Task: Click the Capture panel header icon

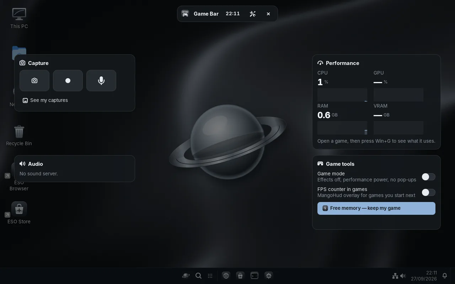Action: (22, 63)
